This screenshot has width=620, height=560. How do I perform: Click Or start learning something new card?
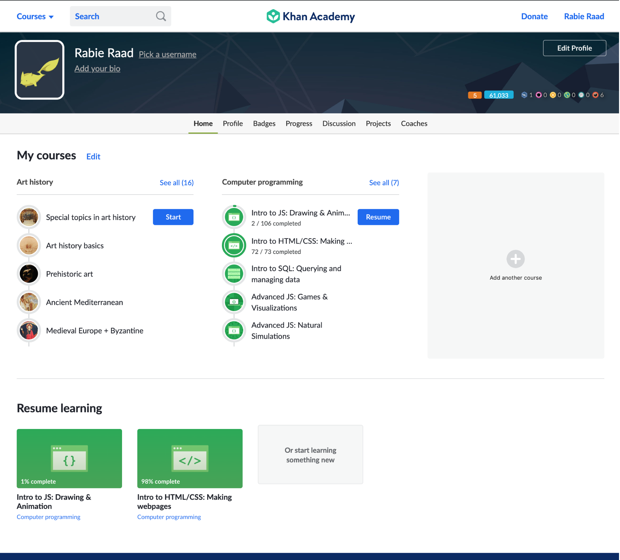(x=310, y=455)
